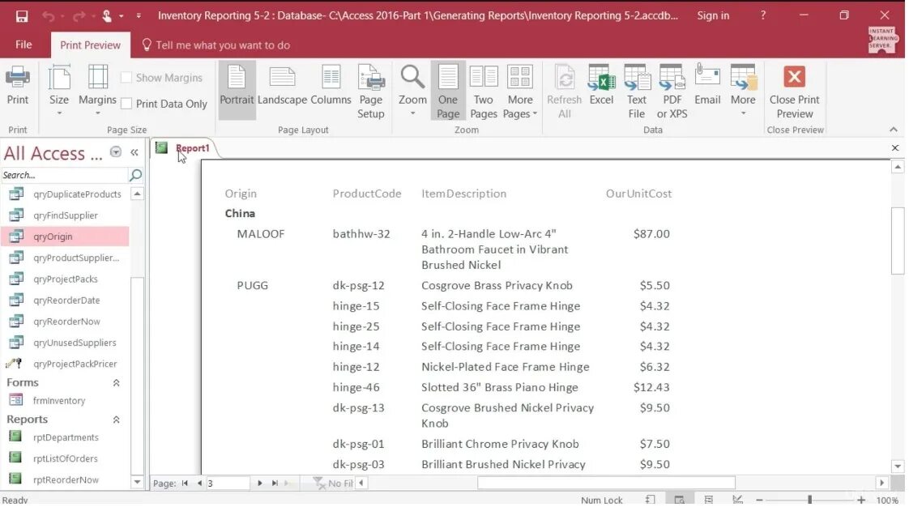
Task: Go to last page button
Action: [x=275, y=484]
